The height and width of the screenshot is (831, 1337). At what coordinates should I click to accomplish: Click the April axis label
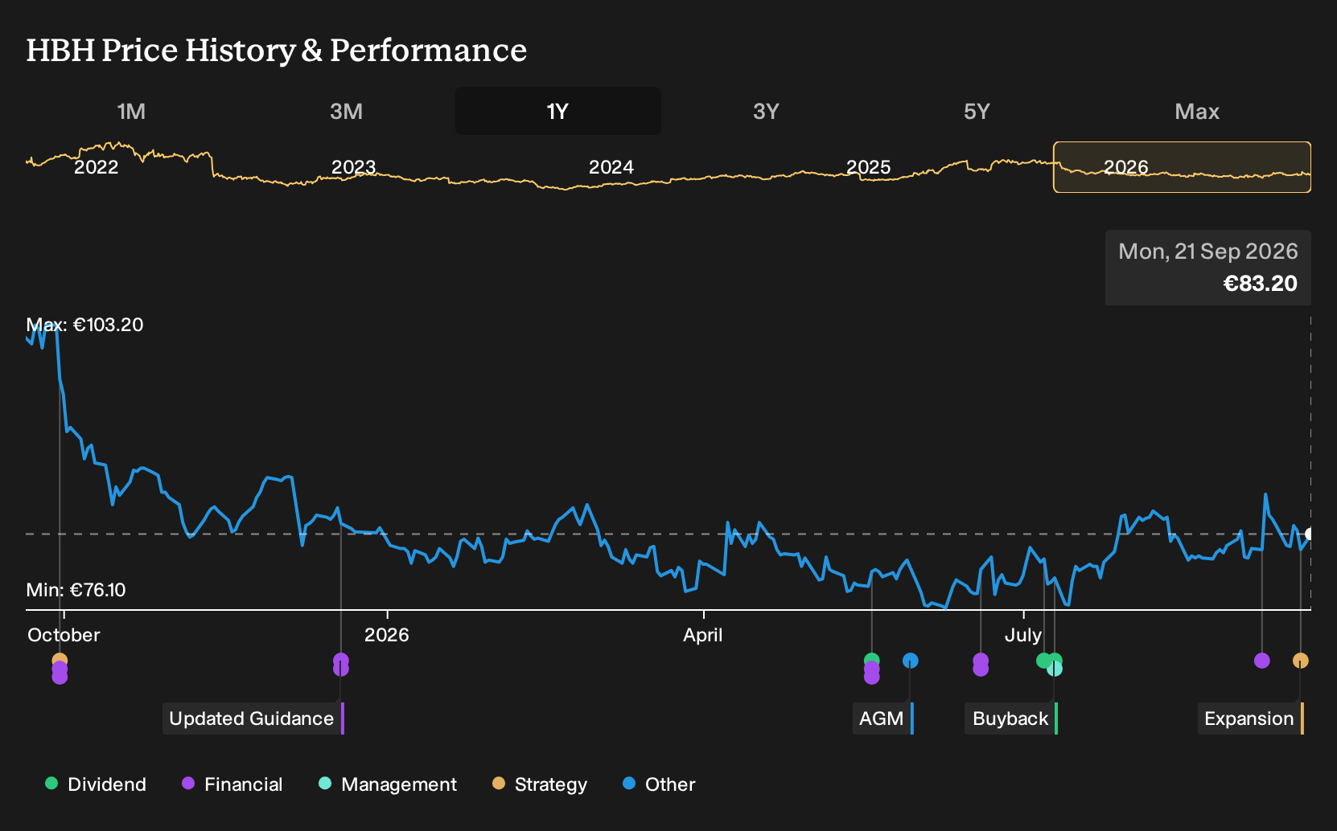tap(703, 635)
